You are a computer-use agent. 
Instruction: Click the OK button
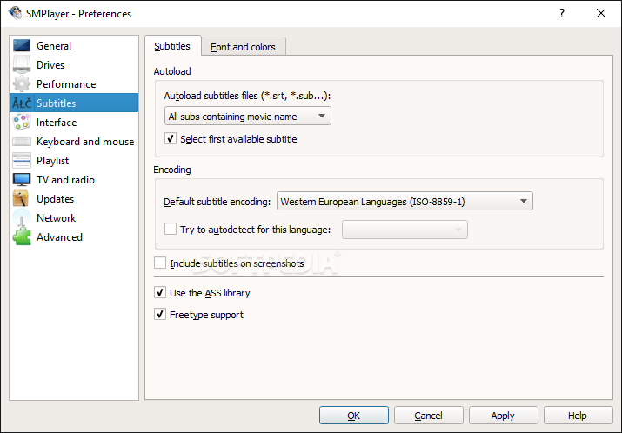354,415
